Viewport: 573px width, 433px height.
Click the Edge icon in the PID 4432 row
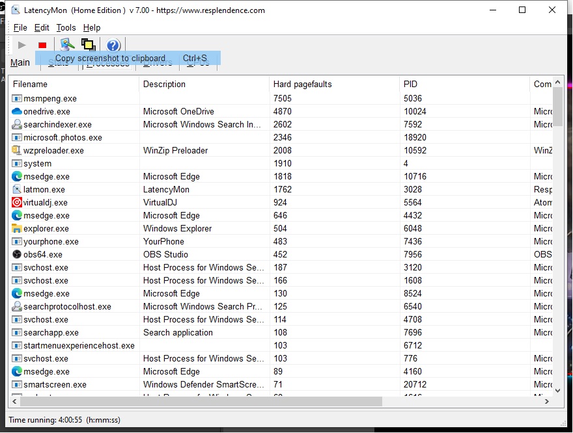[x=17, y=216]
